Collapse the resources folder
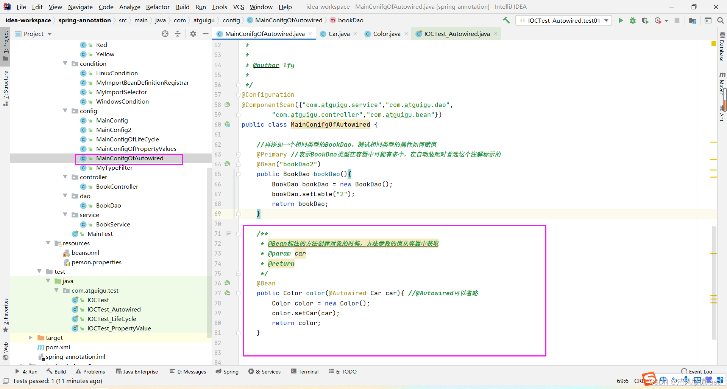727x389 pixels. (48, 243)
